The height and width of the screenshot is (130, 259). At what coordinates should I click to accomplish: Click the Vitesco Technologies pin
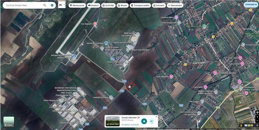[74, 111]
